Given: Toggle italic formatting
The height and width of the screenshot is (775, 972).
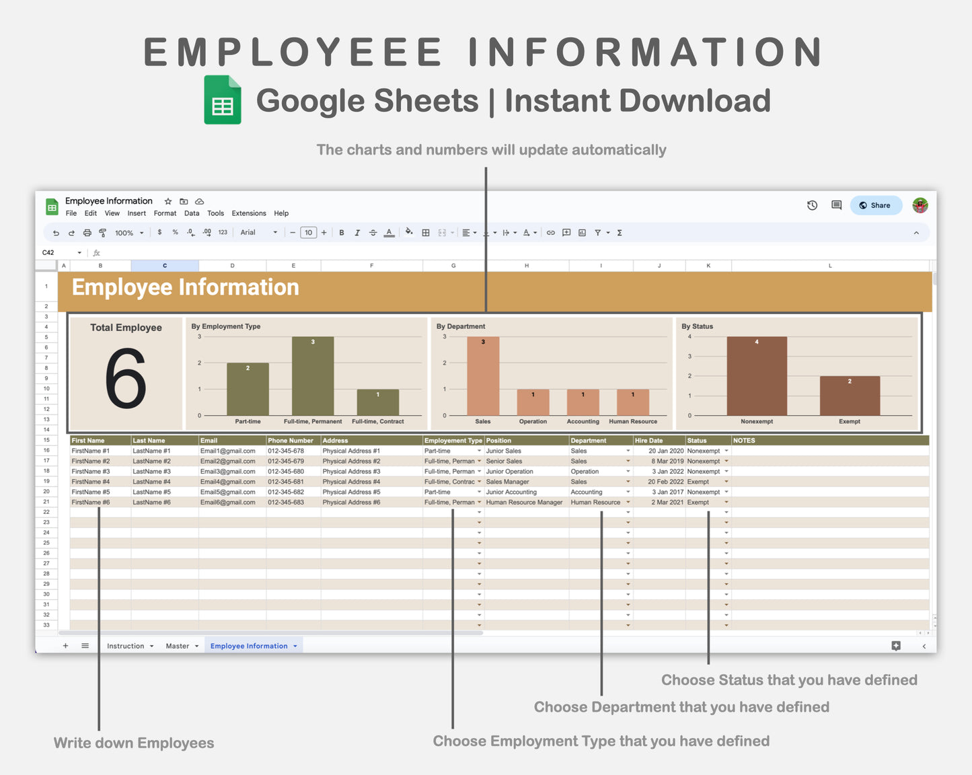Looking at the screenshot, I should (x=357, y=232).
